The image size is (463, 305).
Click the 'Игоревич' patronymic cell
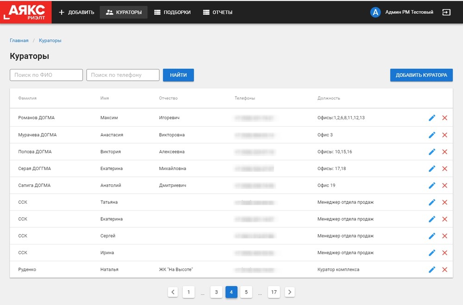point(169,117)
